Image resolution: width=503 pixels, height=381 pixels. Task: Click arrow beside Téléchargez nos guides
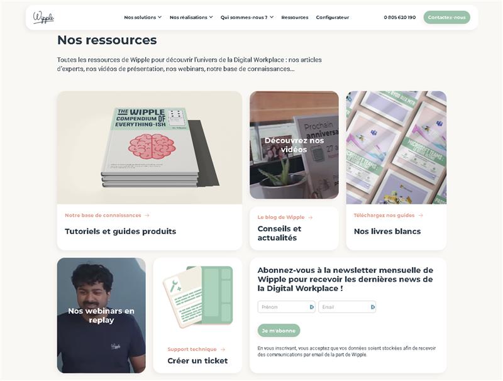coord(421,215)
